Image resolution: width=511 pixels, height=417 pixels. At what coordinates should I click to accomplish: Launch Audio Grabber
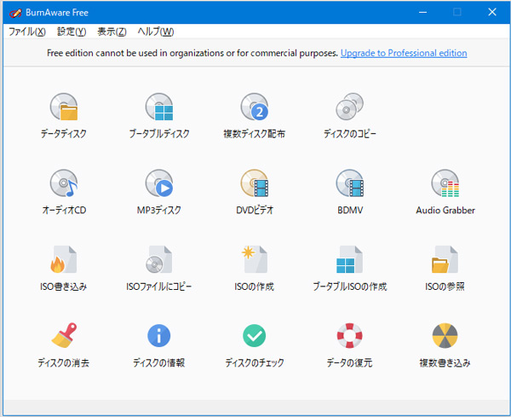pos(445,184)
